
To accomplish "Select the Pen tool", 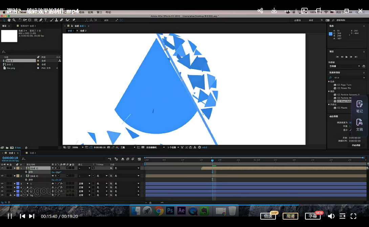I will [x=41, y=20].
